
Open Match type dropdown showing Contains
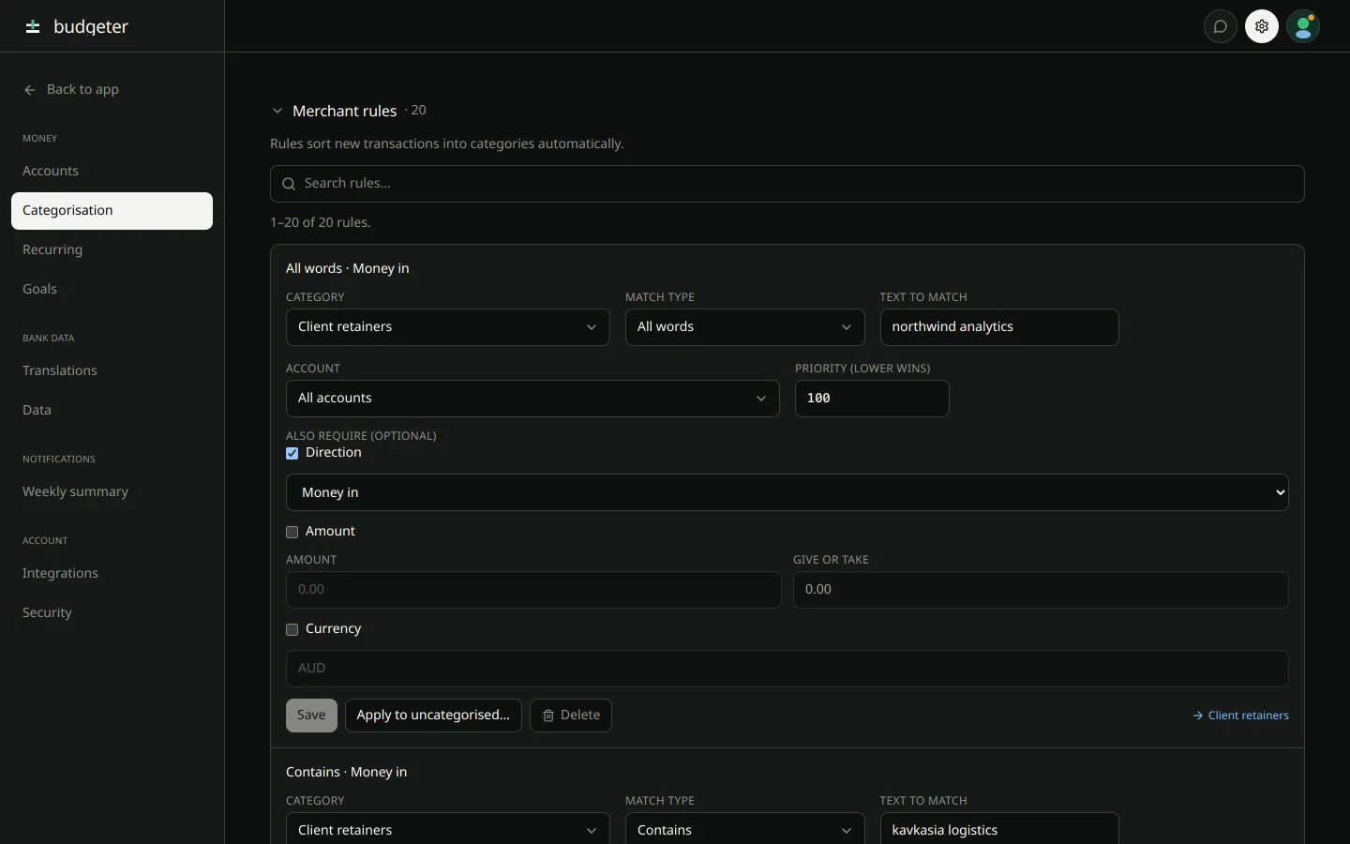coord(745,830)
